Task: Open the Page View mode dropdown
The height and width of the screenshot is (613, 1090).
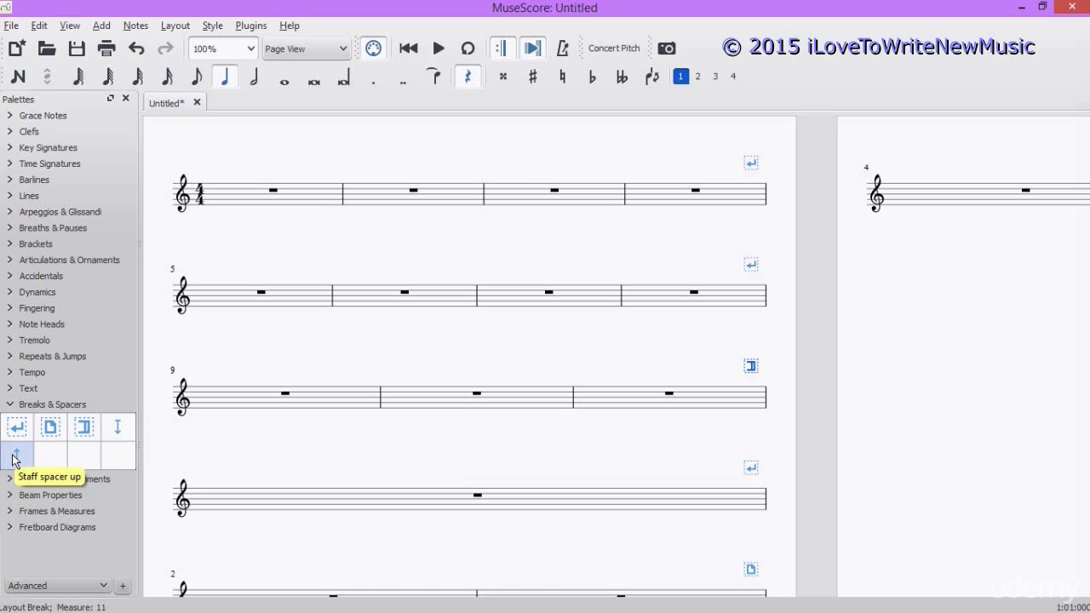Action: pos(305,49)
